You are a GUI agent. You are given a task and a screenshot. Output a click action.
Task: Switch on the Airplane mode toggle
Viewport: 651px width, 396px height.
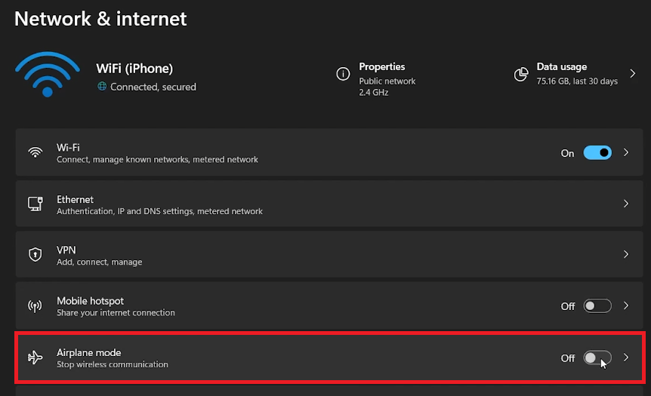click(x=597, y=358)
